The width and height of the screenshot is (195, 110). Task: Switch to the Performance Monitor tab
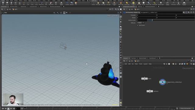pyautogui.click(x=150, y=7)
